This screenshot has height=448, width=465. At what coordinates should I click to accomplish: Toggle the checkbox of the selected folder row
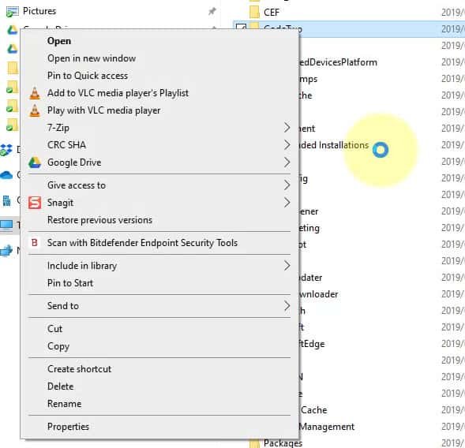(x=241, y=28)
